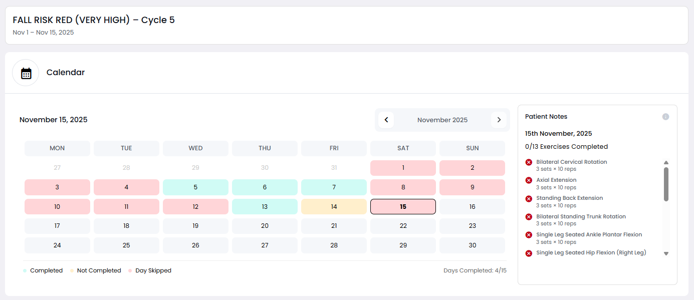Screen dimensions: 694x300
Task: Click the Patient Notes scrollbar down arrow
Action: click(666, 253)
